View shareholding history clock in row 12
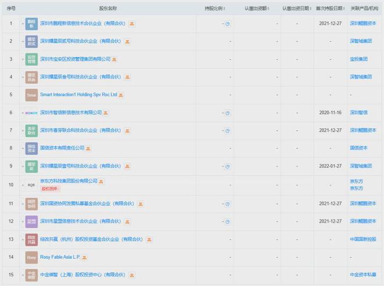Image resolution: width=384 pixels, height=286 pixels. point(227,221)
